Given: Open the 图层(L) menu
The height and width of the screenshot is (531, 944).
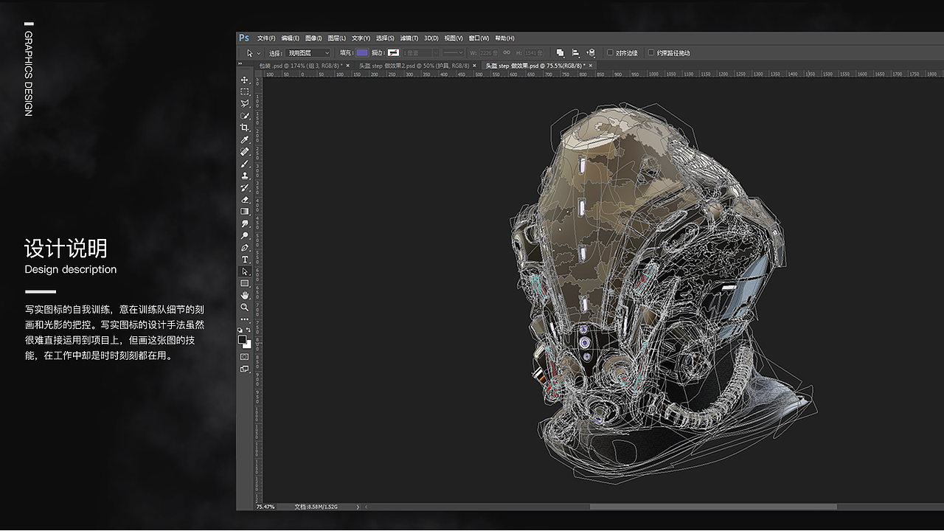Looking at the screenshot, I should tap(337, 38).
